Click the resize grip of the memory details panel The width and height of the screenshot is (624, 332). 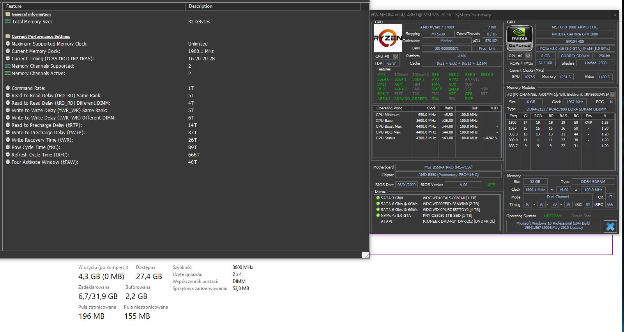[365, 255]
